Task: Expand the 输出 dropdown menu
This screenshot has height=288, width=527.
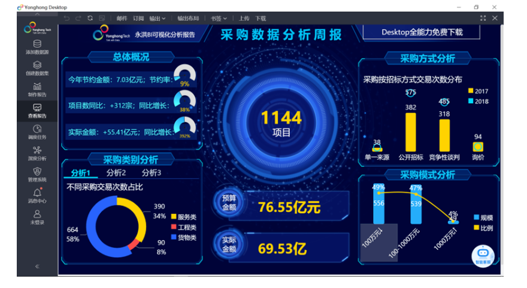Action: click(158, 19)
